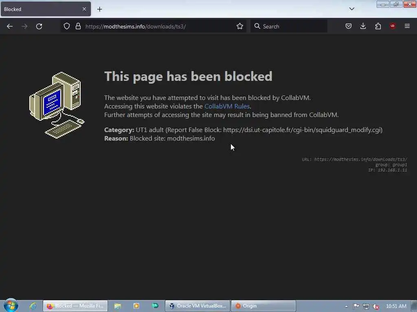Open the 10:51 AM clock
Image resolution: width=417 pixels, height=312 pixels.
pyautogui.click(x=396, y=306)
